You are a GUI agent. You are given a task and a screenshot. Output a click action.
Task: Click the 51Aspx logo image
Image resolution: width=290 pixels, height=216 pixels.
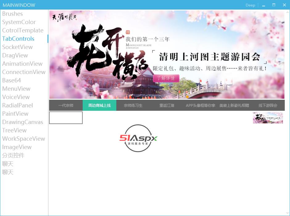tap(138, 138)
